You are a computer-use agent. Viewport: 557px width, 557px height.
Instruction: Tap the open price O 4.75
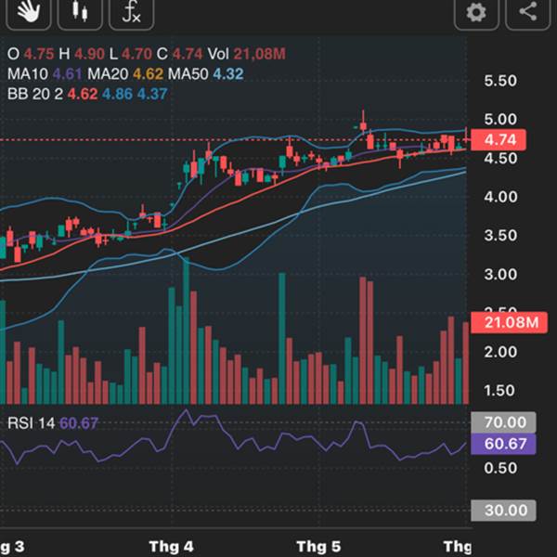[x=31, y=54]
